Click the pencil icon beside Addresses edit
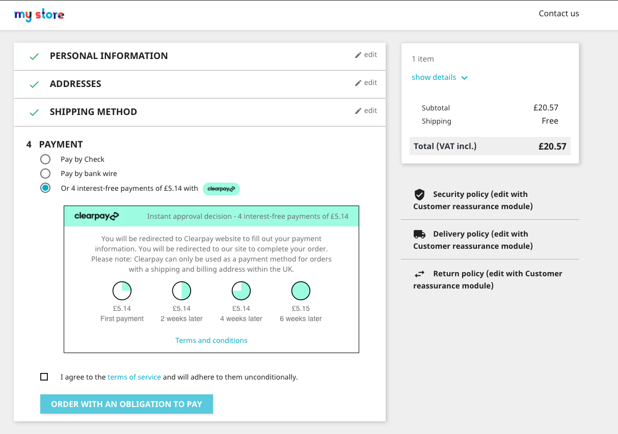Image resolution: width=618 pixels, height=434 pixels. 358,83
